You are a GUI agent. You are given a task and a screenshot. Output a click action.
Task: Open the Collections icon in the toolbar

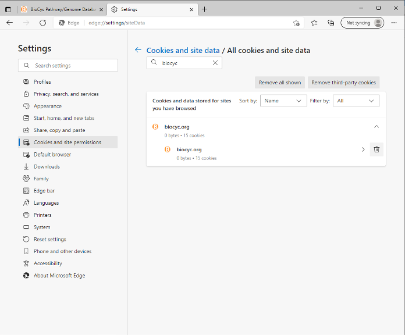(x=331, y=23)
